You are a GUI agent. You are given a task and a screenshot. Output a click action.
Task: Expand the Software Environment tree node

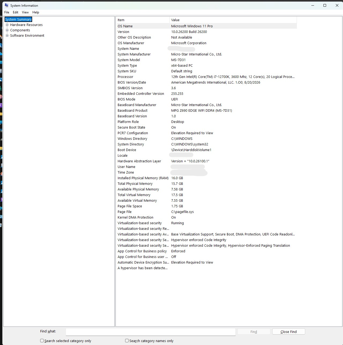click(x=7, y=36)
